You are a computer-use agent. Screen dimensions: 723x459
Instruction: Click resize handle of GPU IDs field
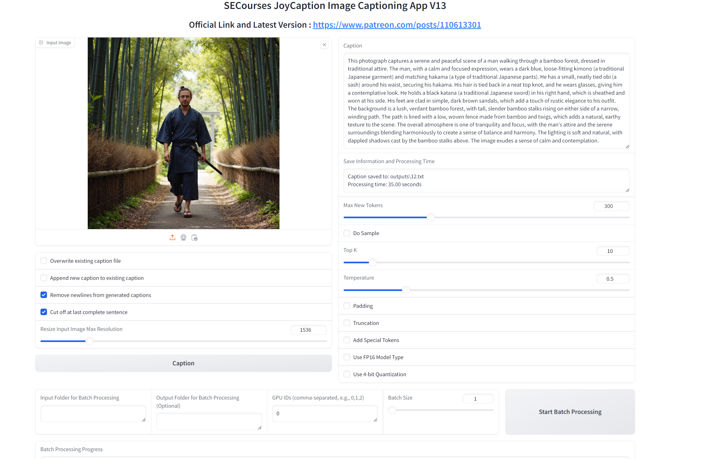tap(375, 420)
